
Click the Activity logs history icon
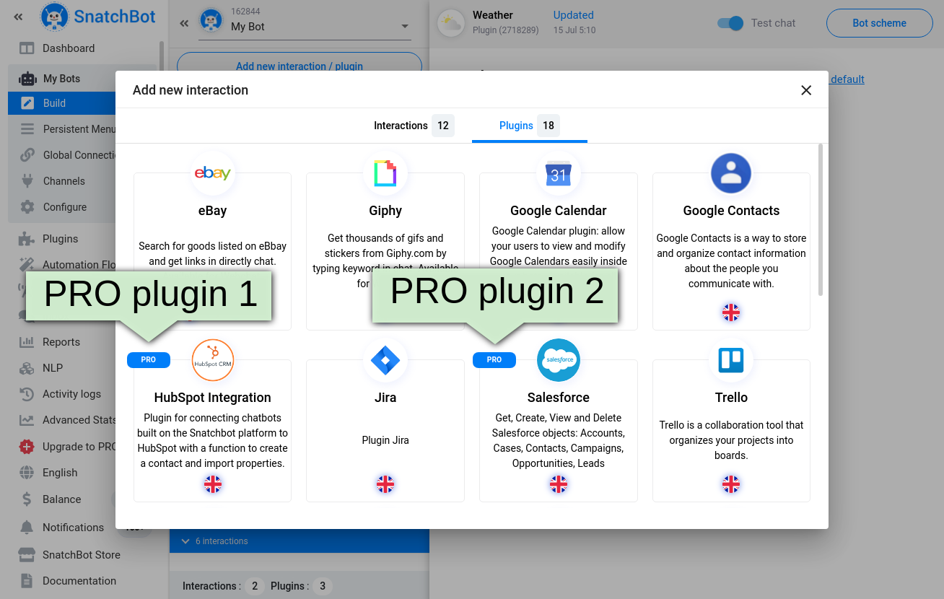click(27, 394)
